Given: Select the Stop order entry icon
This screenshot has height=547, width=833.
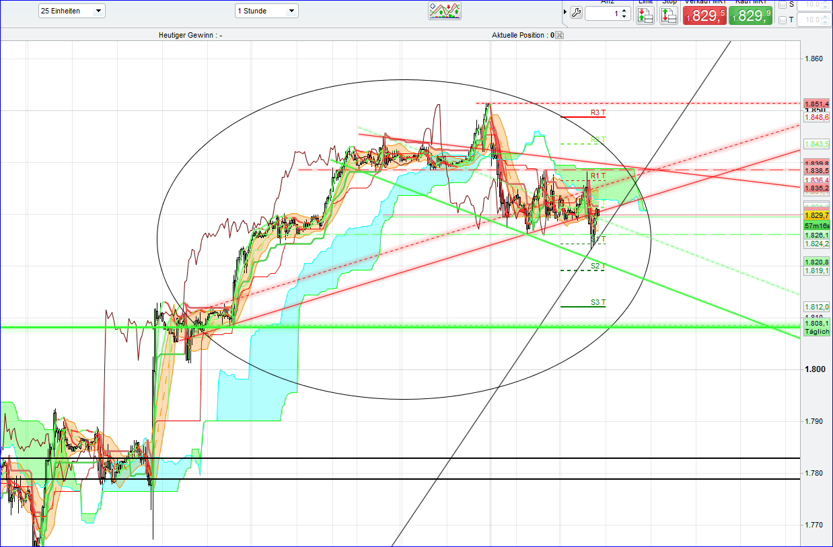Looking at the screenshot, I should click(667, 15).
